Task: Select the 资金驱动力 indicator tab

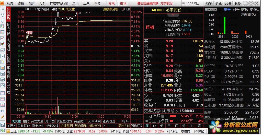Action: click(64, 121)
